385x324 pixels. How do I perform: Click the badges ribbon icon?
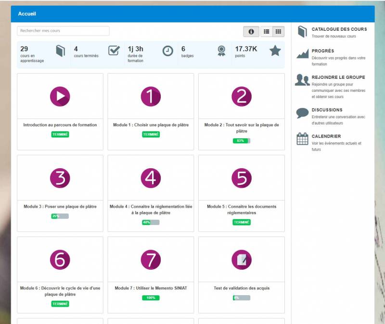[x=221, y=51]
